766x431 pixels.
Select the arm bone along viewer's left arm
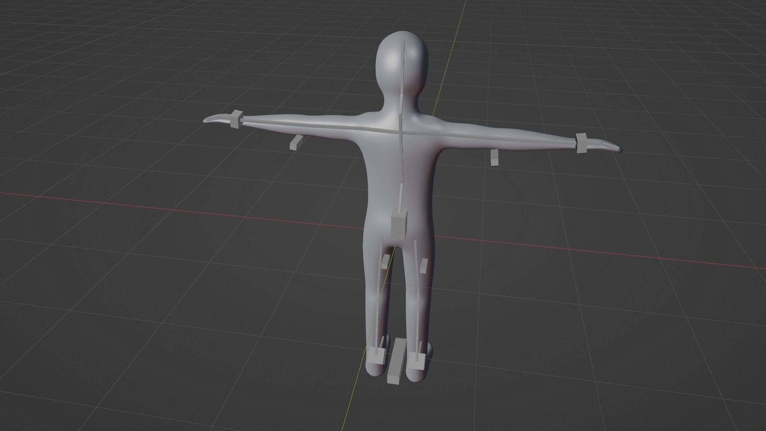click(x=299, y=125)
